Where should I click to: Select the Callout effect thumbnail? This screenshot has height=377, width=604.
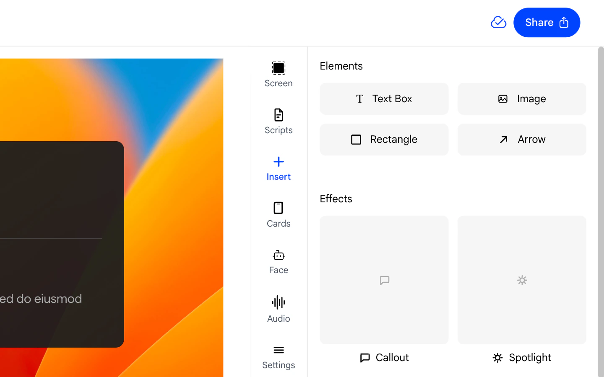pos(384,280)
